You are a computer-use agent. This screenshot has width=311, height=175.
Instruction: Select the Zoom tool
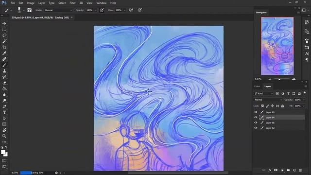(4, 136)
